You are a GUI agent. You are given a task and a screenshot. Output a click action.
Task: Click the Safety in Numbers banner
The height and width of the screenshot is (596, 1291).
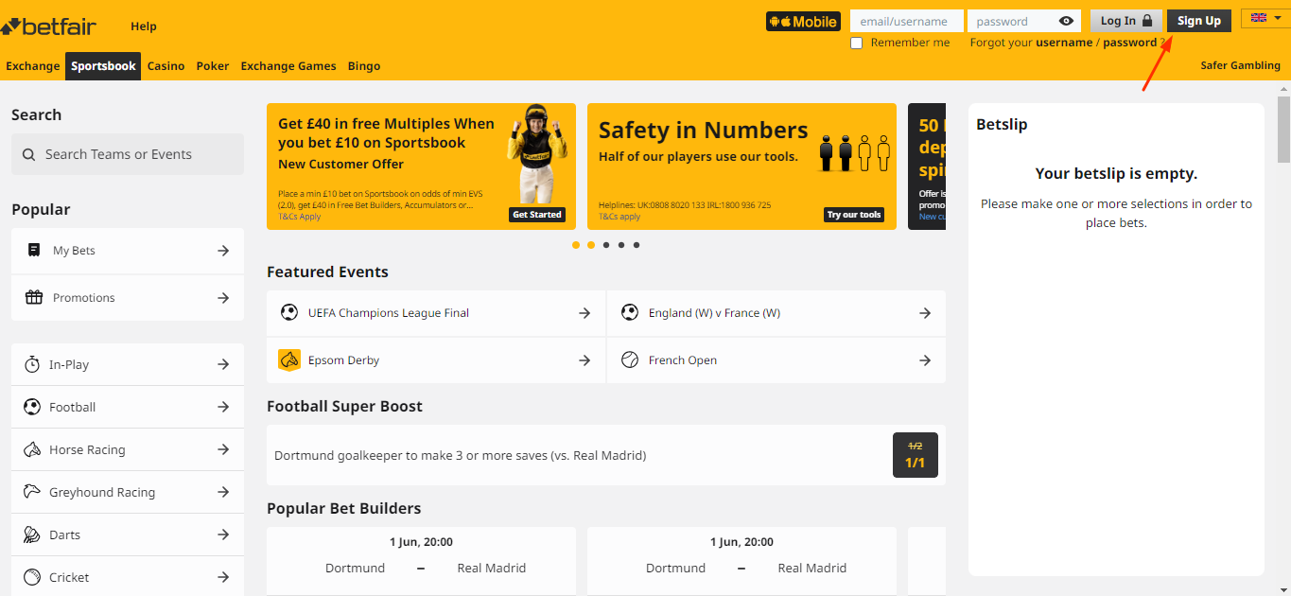[x=741, y=167]
